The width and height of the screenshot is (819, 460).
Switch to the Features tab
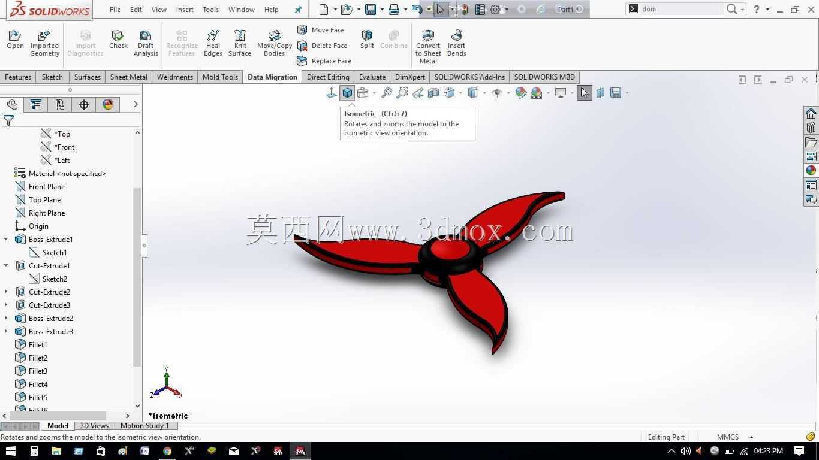pyautogui.click(x=18, y=77)
